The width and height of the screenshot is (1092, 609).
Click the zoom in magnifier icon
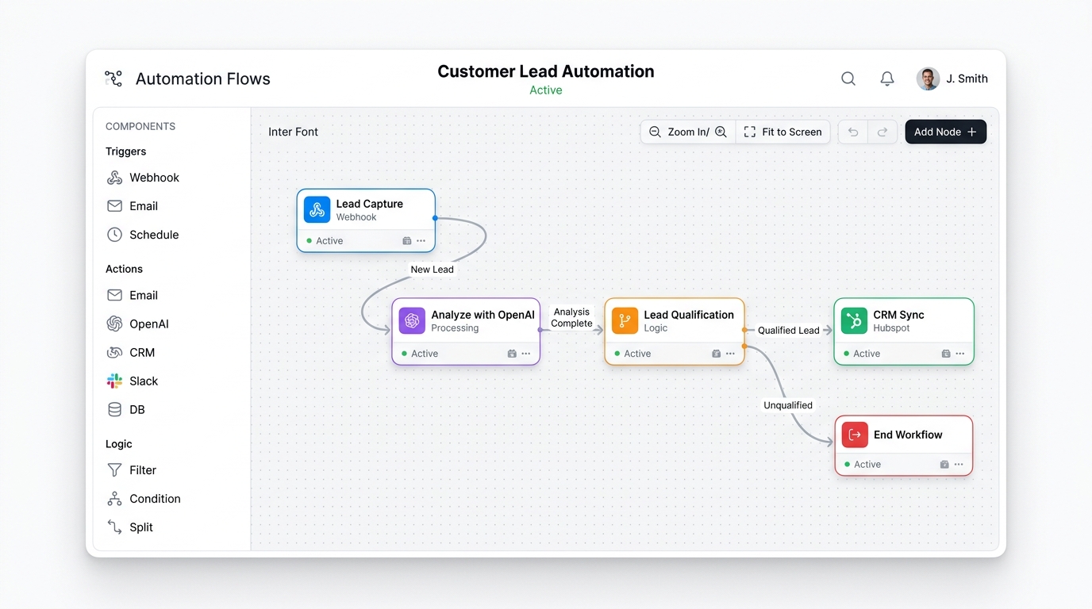(x=721, y=132)
